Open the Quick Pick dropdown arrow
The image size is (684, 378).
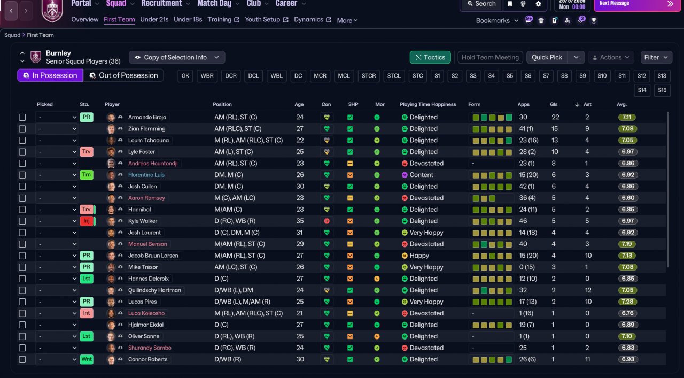pyautogui.click(x=576, y=57)
